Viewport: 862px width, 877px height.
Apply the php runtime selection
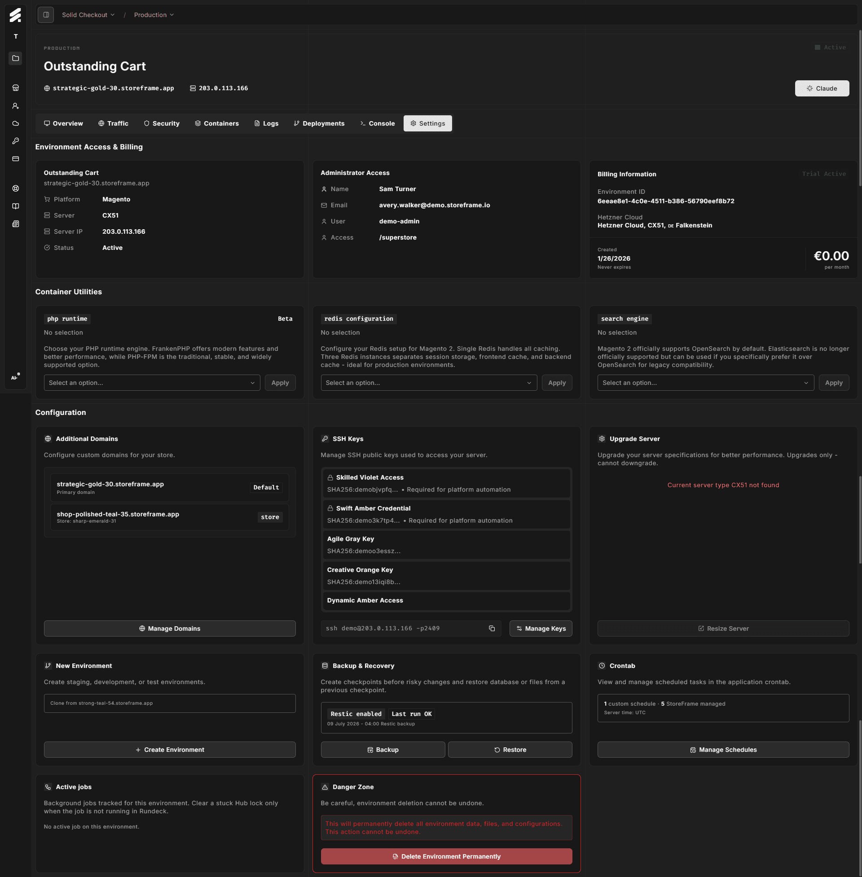click(x=280, y=383)
